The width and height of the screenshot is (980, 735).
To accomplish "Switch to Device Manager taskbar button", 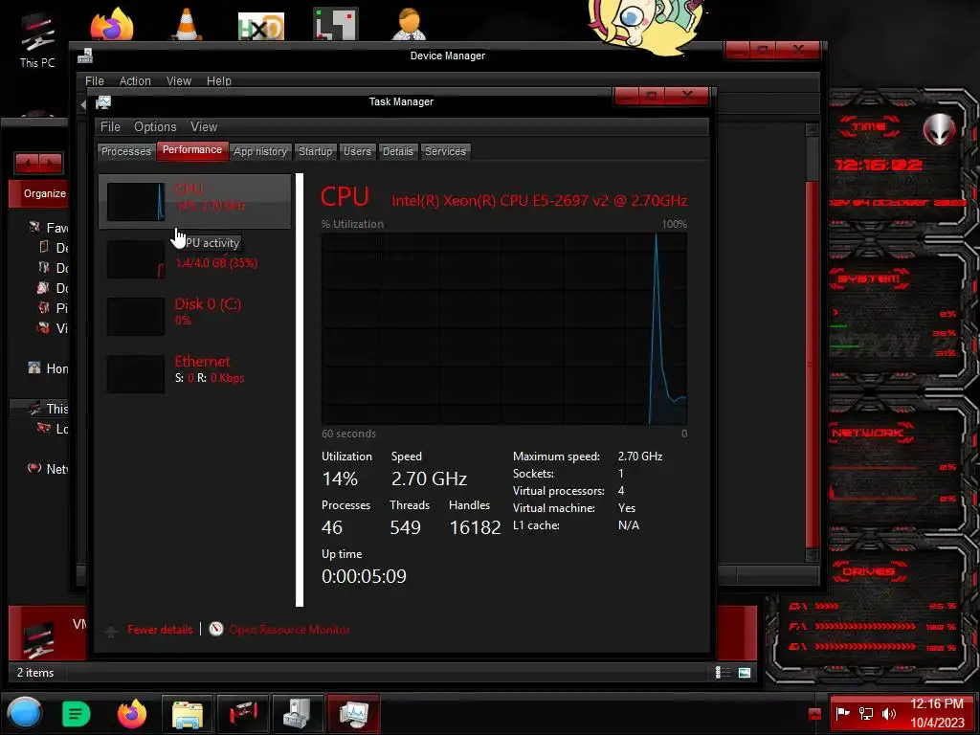I will pyautogui.click(x=298, y=714).
